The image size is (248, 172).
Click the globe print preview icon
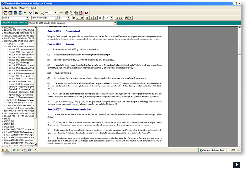76,13
